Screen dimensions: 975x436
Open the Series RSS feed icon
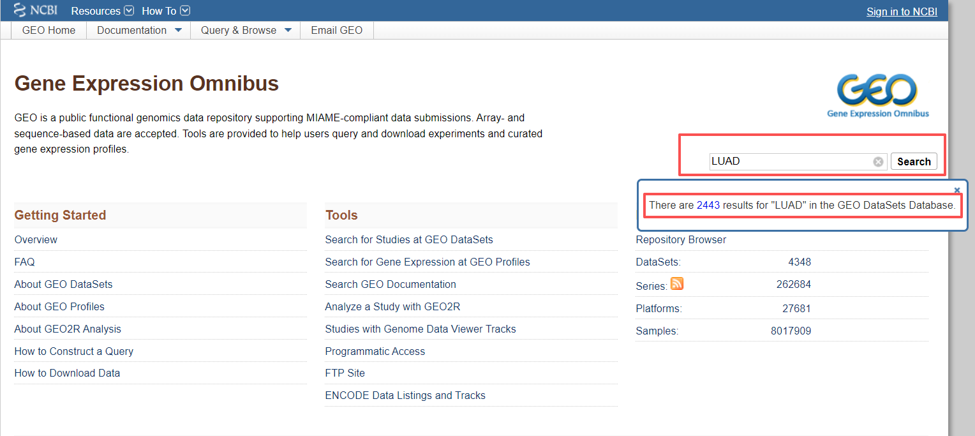pos(677,284)
